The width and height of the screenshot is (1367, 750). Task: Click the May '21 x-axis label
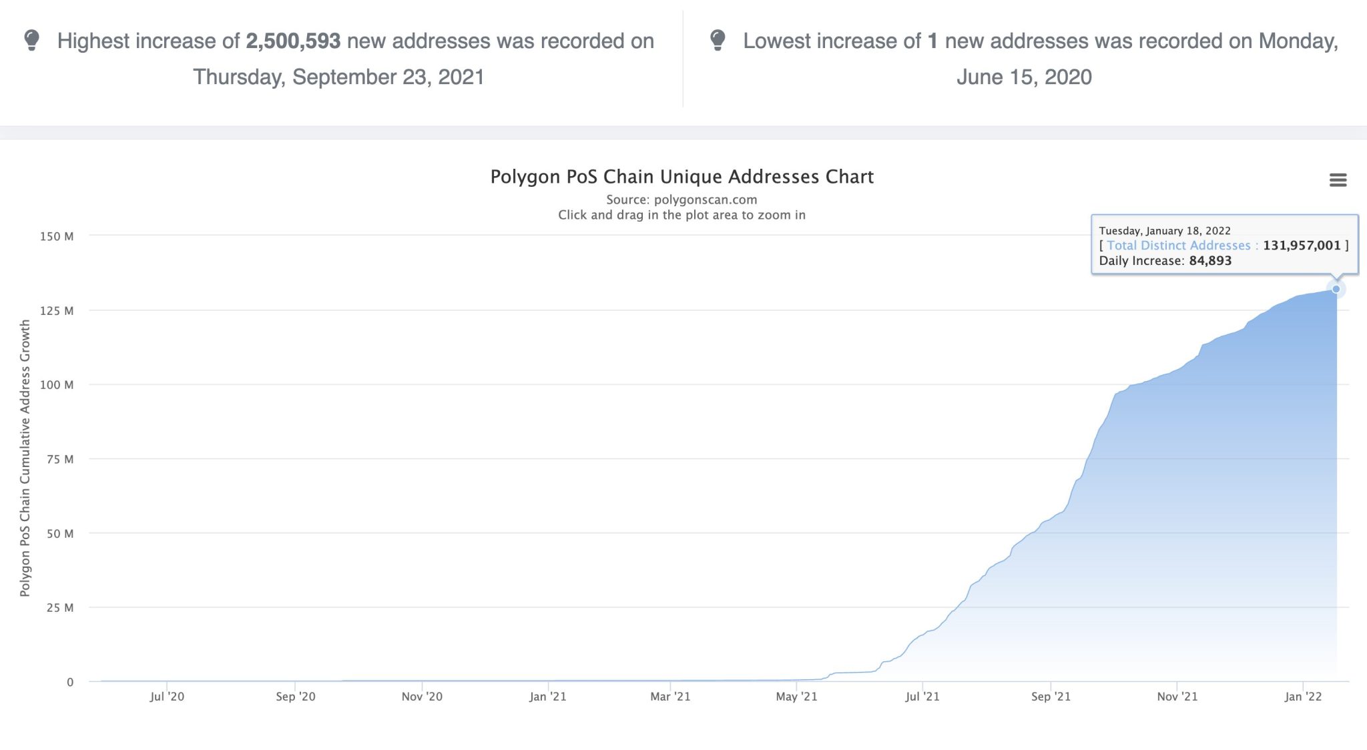(x=796, y=697)
